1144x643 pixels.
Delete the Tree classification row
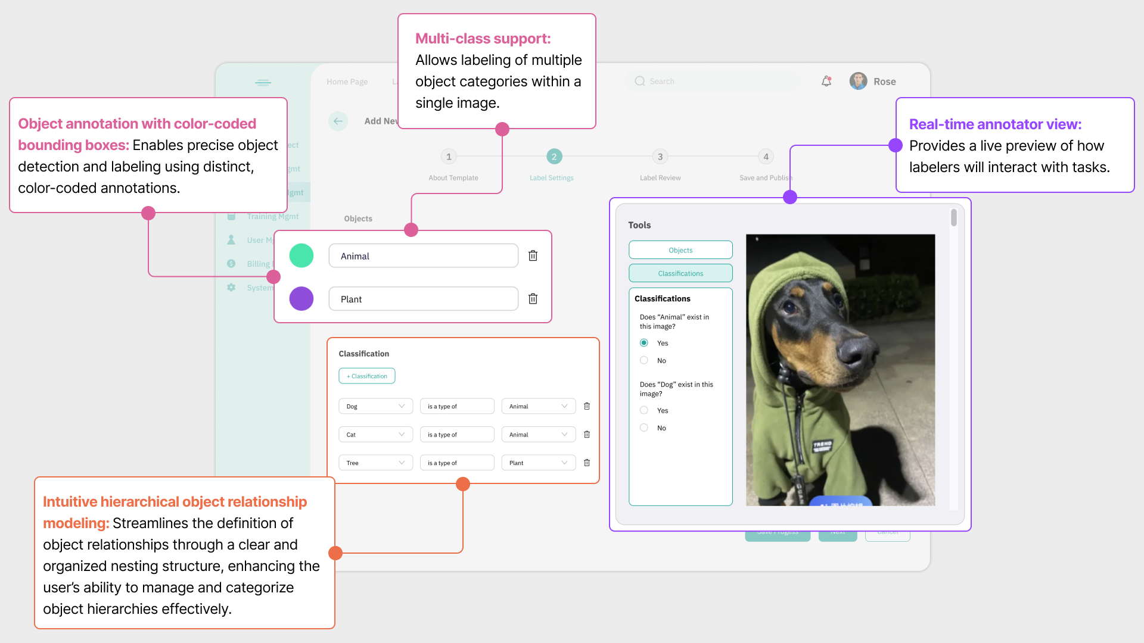tap(587, 463)
